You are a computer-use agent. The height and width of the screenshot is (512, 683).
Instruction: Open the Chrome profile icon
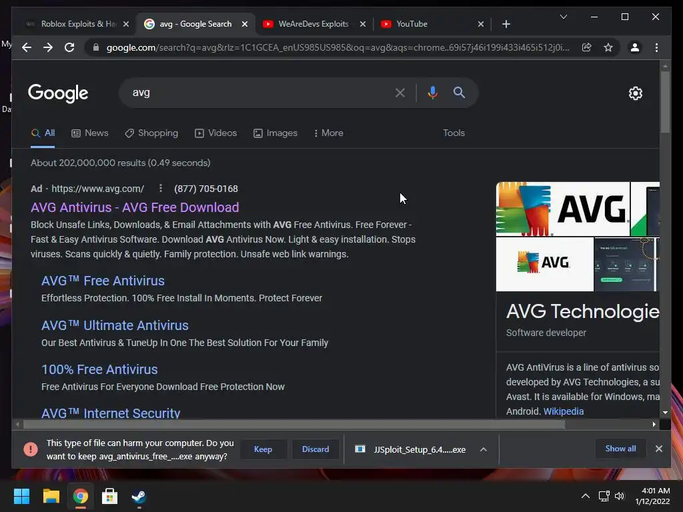tap(635, 47)
